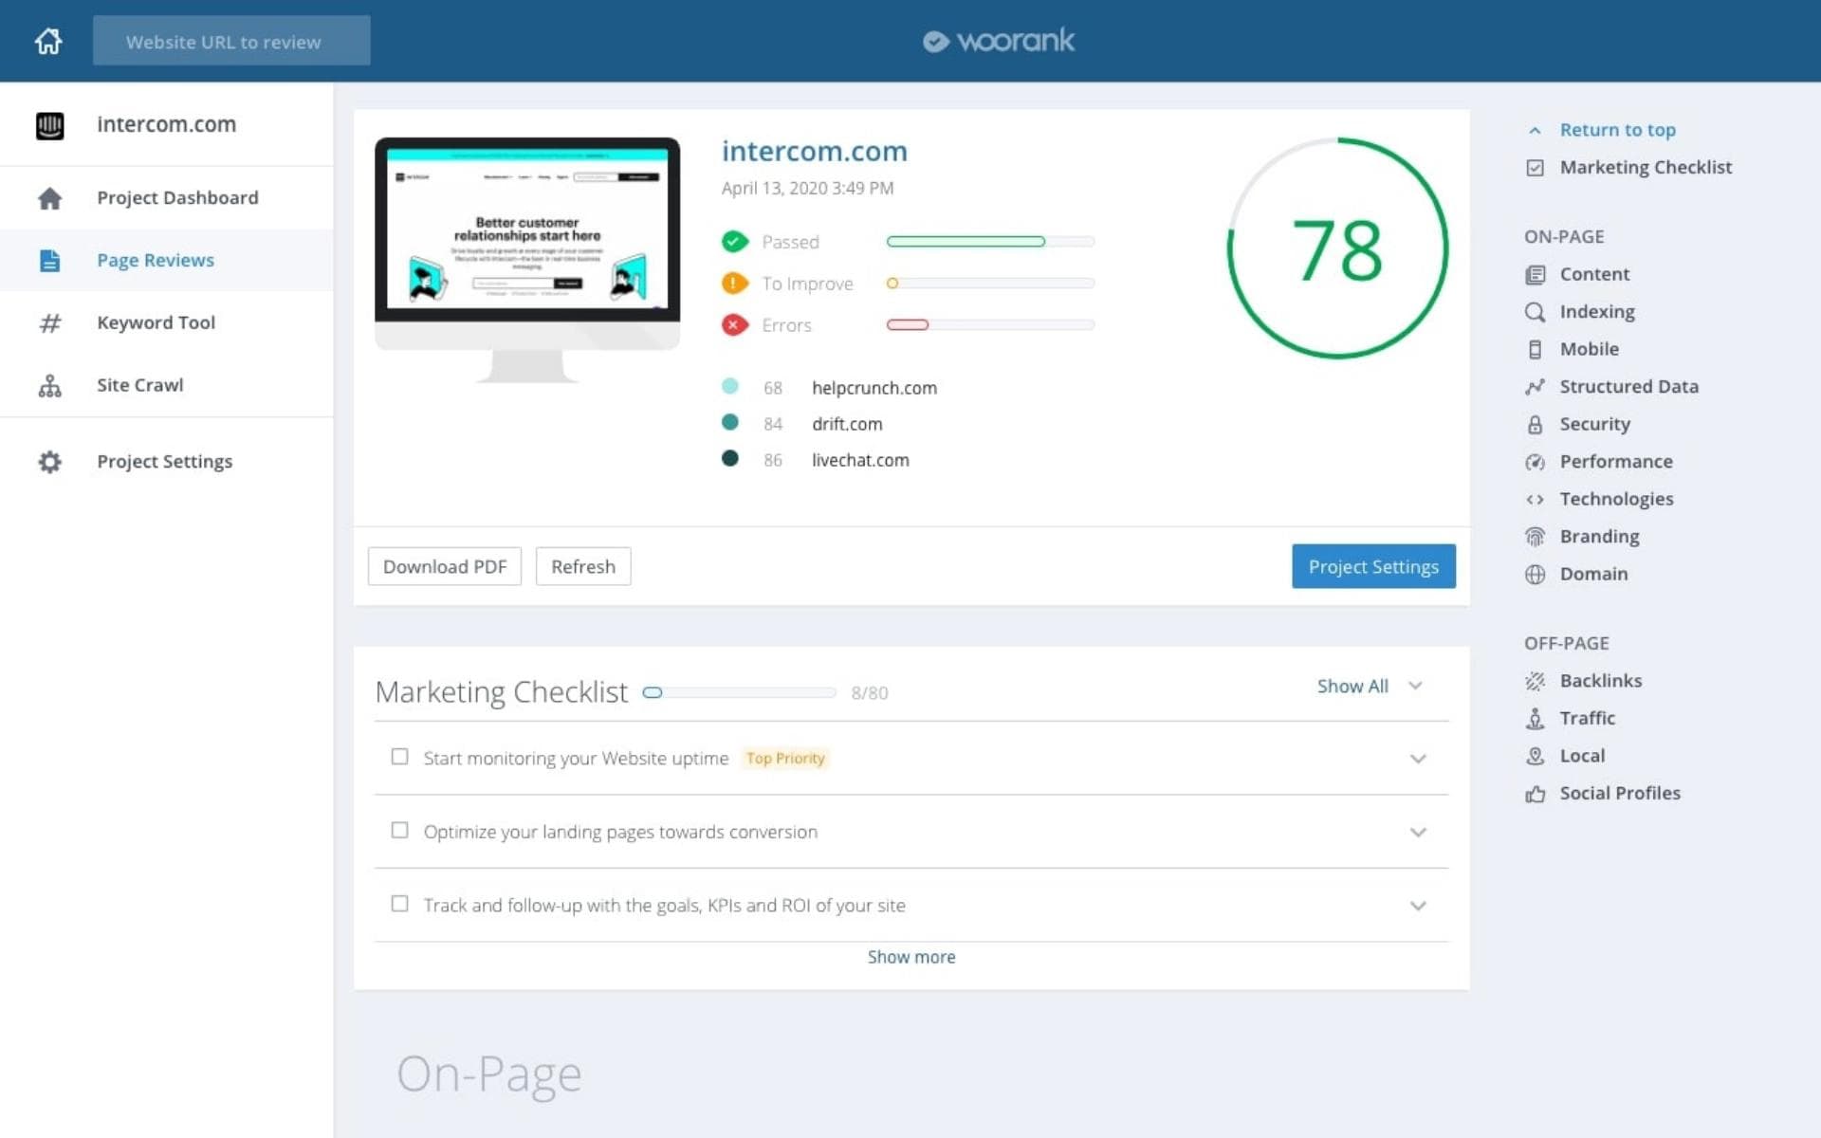Screen dimensions: 1821x1138
Task: Click the Marketing Checklist progress bar
Action: tap(739, 692)
